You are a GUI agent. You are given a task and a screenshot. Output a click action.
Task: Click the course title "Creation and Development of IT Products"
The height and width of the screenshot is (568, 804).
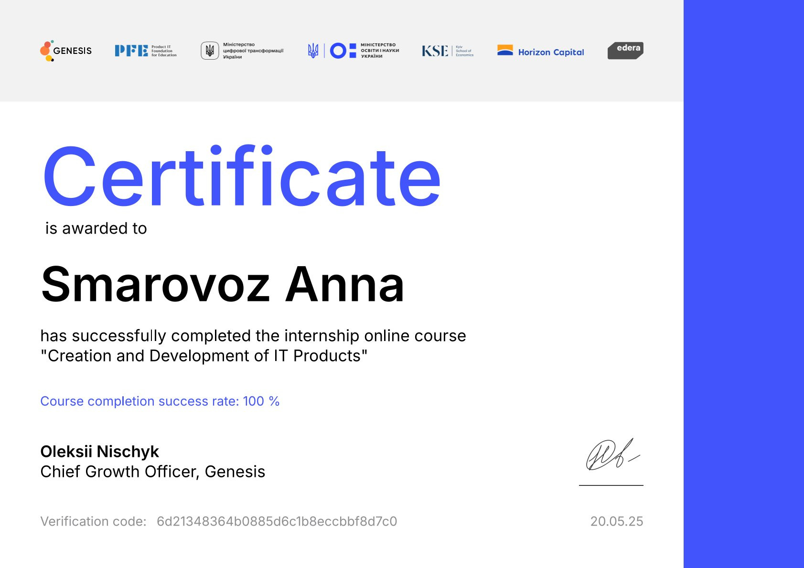point(204,356)
